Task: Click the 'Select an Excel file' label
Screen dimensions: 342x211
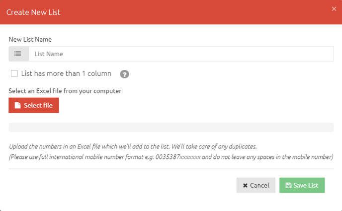Action: click(65, 91)
